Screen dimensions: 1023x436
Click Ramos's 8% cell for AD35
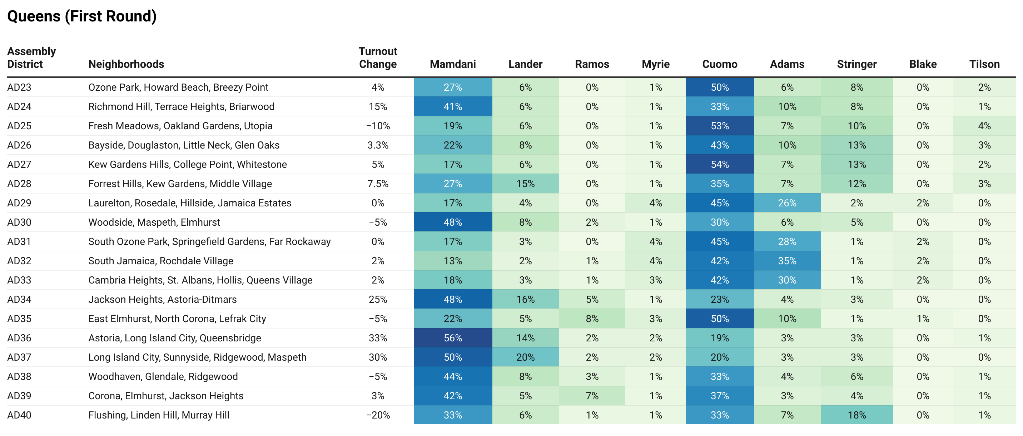592,319
